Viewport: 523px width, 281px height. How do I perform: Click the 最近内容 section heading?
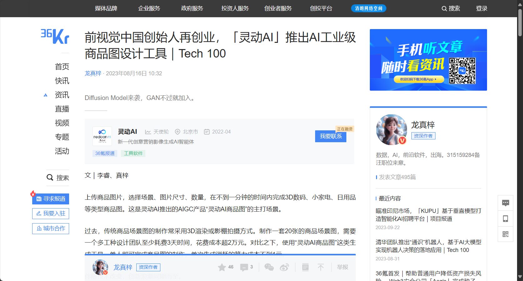click(x=390, y=198)
